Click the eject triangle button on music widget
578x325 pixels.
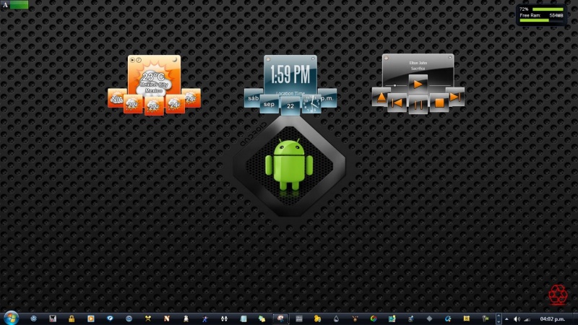coord(381,97)
